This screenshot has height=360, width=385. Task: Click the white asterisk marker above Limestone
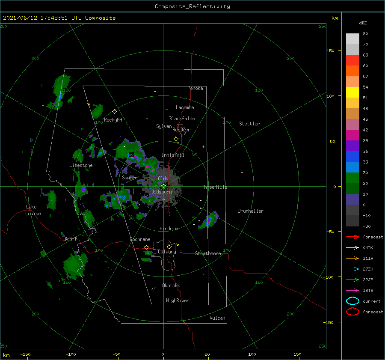tap(81, 161)
